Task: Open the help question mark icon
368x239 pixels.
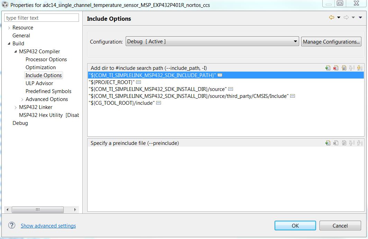Action: point(11,226)
